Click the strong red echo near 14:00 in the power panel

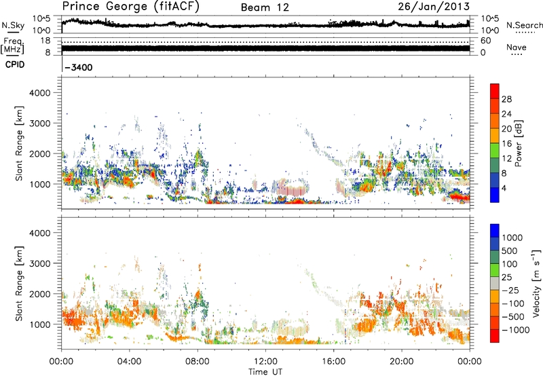(297, 201)
